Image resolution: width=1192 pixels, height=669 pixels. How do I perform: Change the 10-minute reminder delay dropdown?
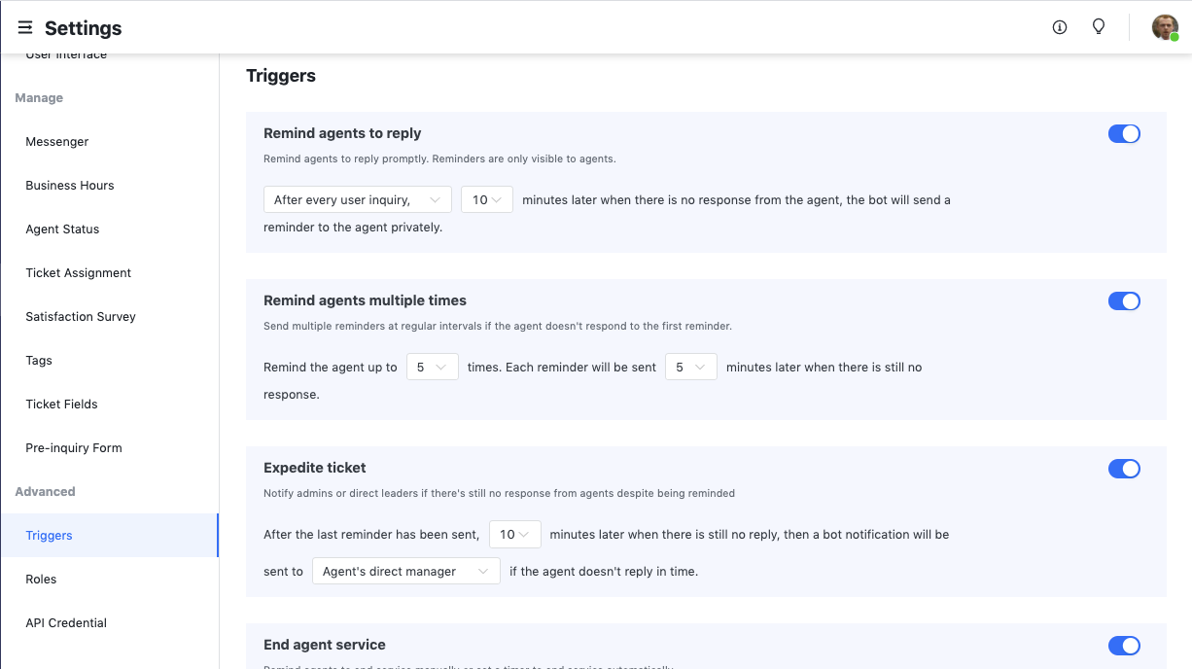[486, 198]
